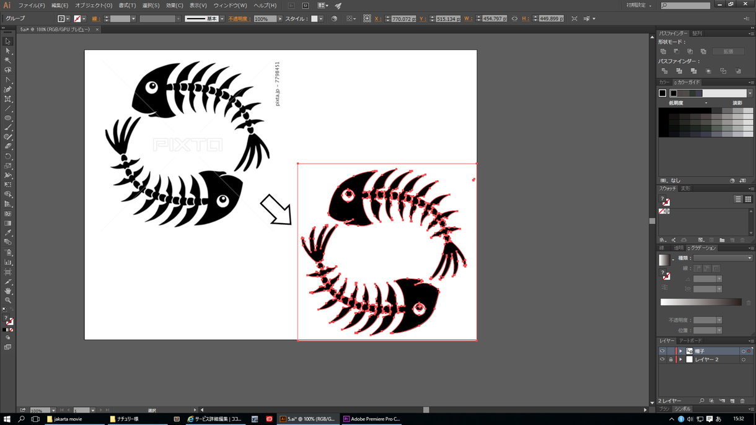Click the Unite shape mode icon
Screen dimensions: 756x425
pos(663,51)
